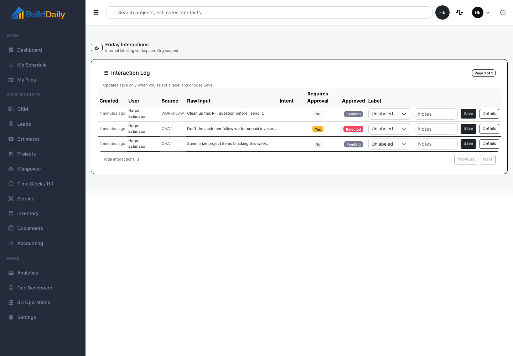Click the Page 1 of 1 badge

(484, 73)
